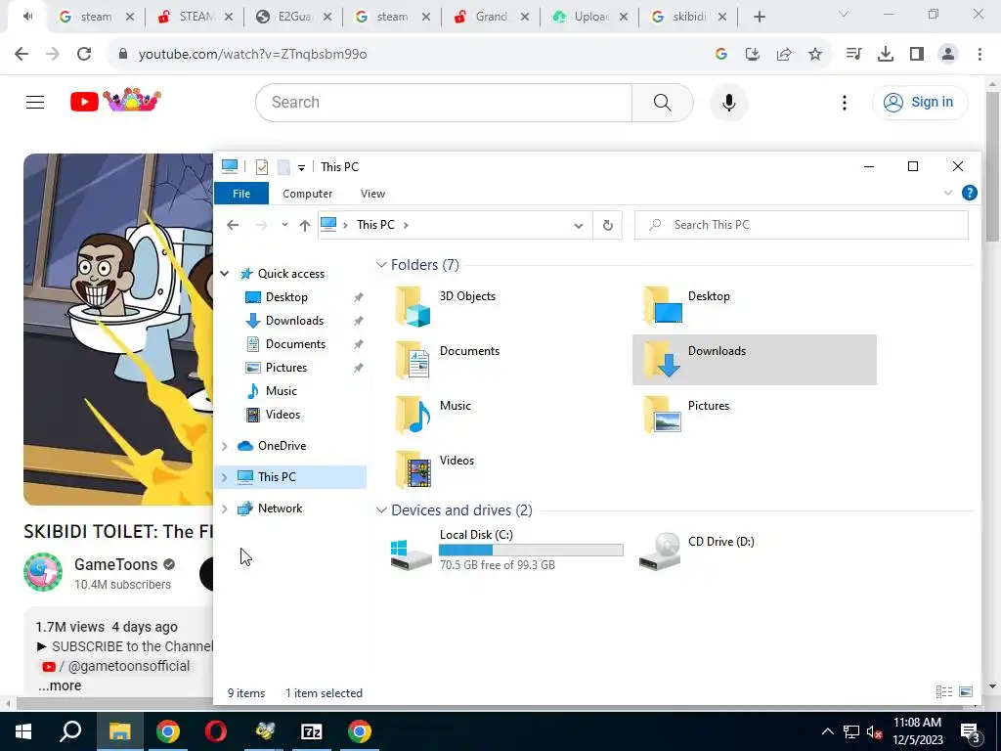This screenshot has width=1001, height=751.
Task: Click YouTube search magnifier button
Action: (x=662, y=102)
